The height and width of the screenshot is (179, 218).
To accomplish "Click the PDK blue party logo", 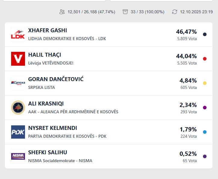I will [x=18, y=132].
